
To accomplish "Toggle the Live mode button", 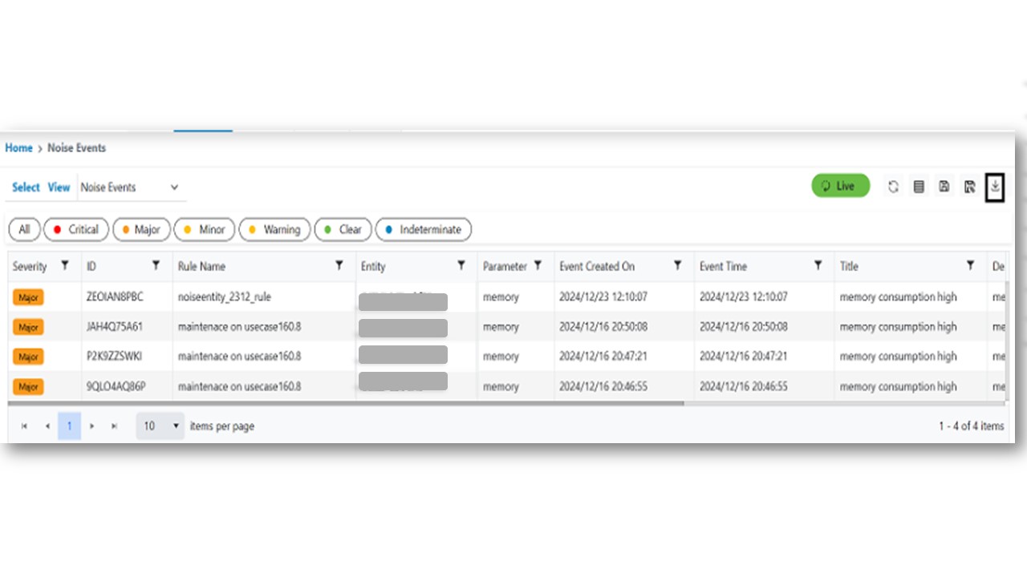I will tap(841, 186).
